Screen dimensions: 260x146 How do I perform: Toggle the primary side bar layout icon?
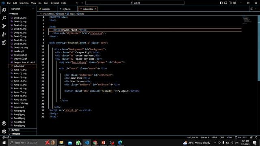coord(221,3)
